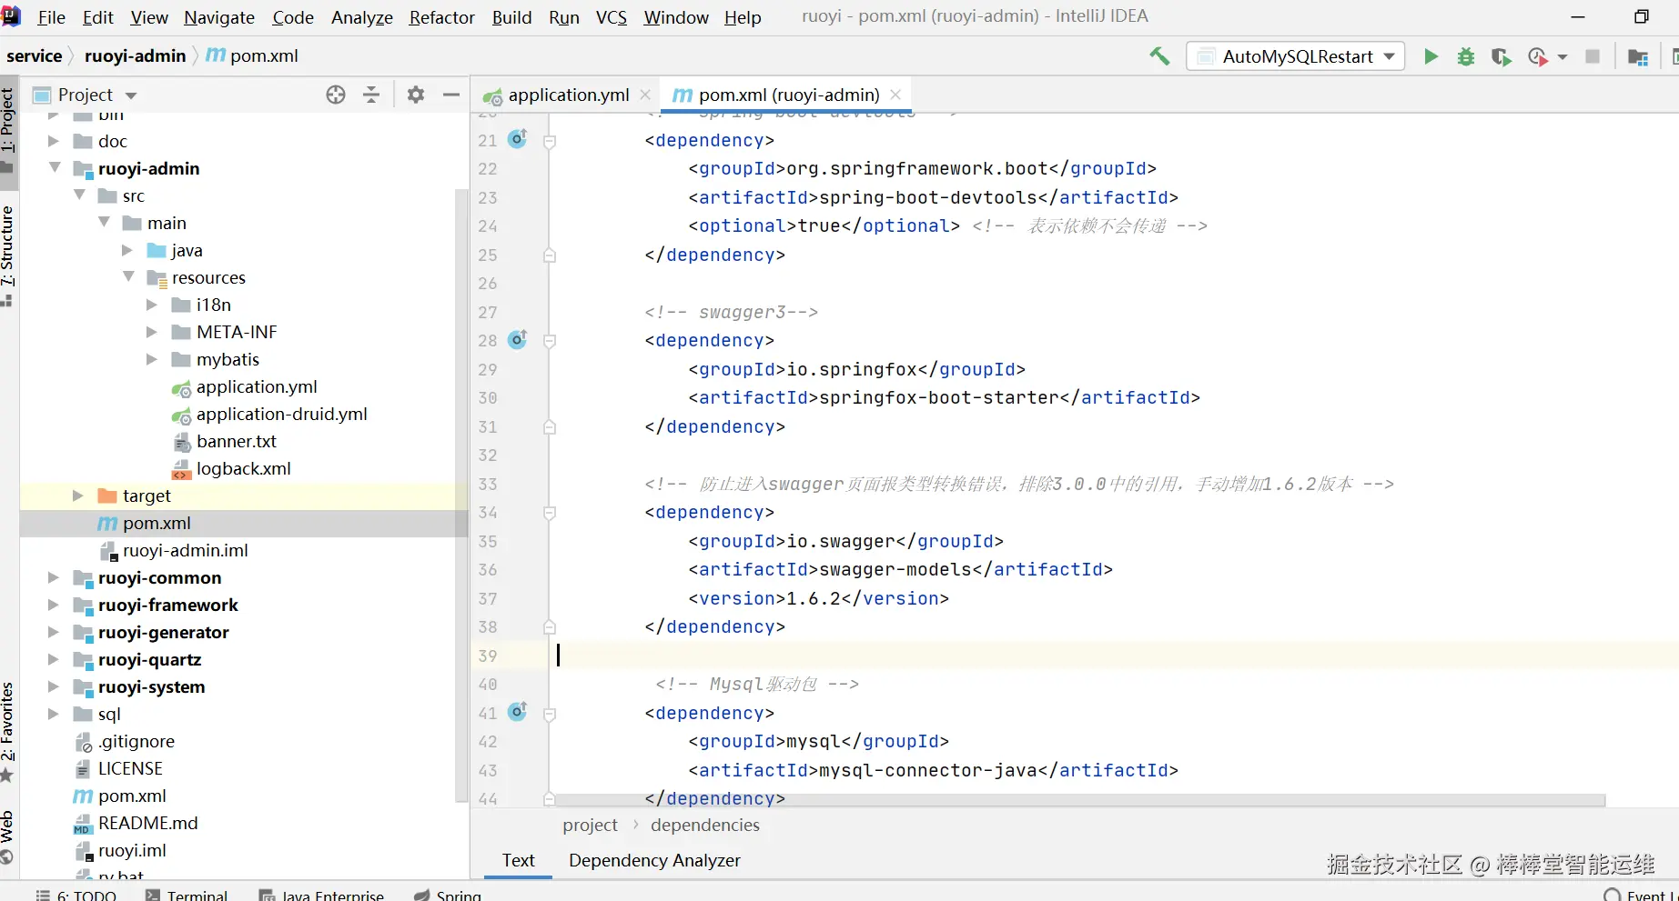Open the Structure side tool window
This screenshot has width=1679, height=901.
point(7,255)
